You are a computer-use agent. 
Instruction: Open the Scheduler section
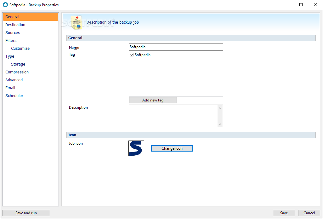(x=14, y=95)
